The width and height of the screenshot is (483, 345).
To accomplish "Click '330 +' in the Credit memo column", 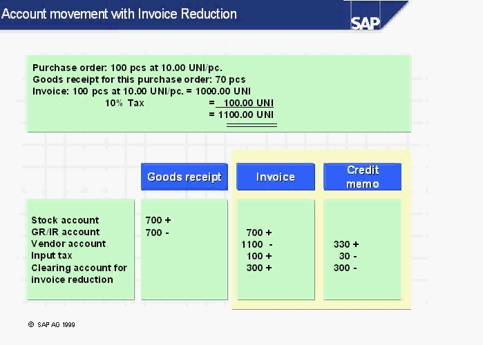I will (346, 244).
